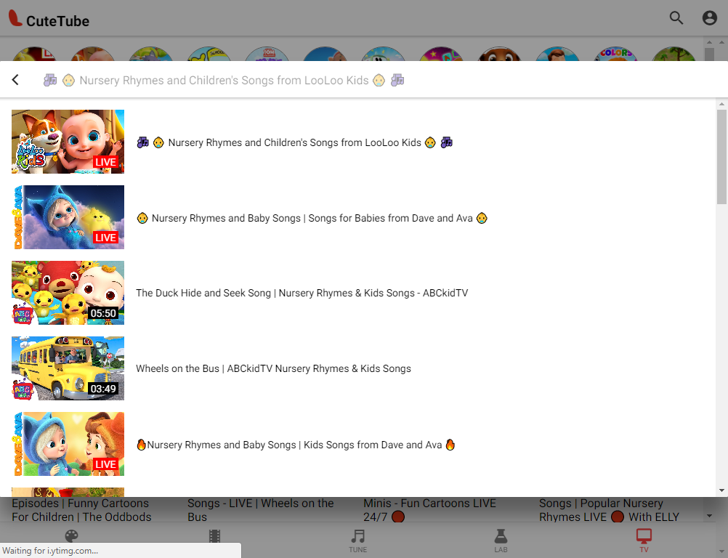Image resolution: width=728 pixels, height=558 pixels.
Task: Click the search magnifier icon
Action: pyautogui.click(x=676, y=18)
